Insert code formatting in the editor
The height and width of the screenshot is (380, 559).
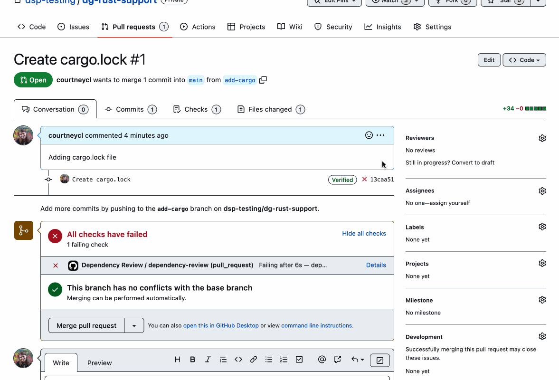238,360
